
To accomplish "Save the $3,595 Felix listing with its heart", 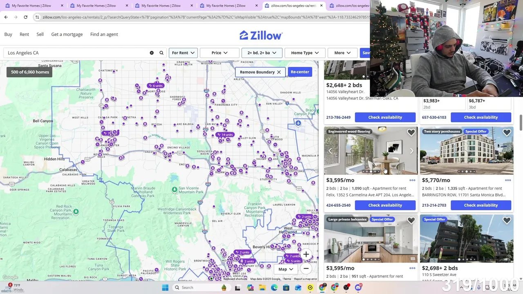I will point(411,133).
